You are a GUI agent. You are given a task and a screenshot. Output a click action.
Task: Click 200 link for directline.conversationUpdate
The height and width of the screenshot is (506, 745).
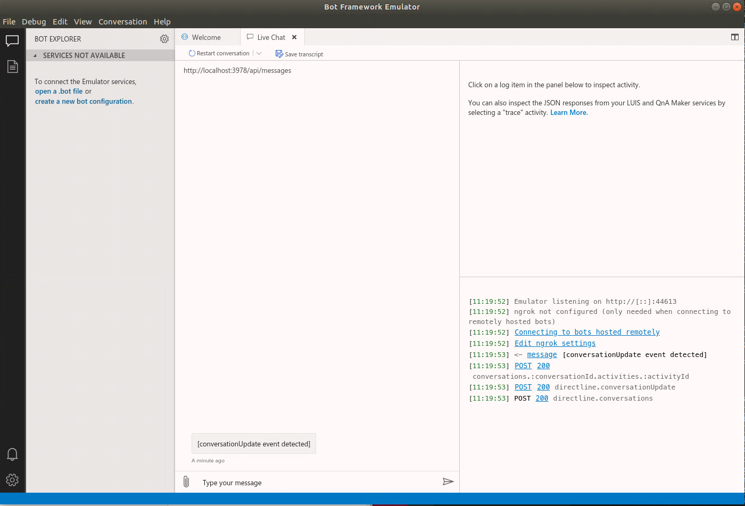point(543,387)
